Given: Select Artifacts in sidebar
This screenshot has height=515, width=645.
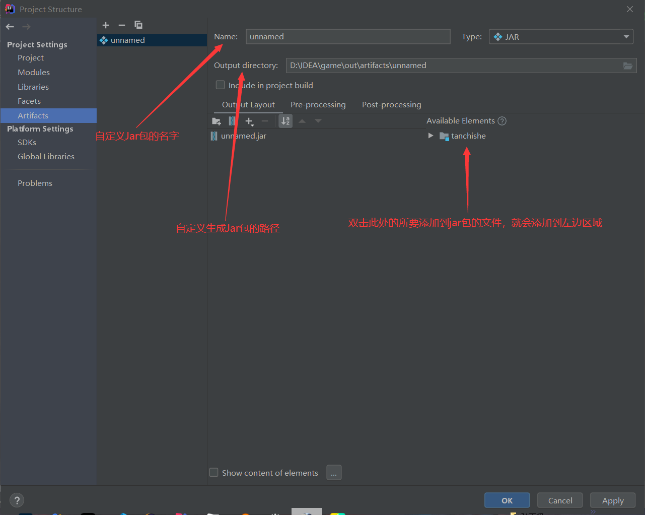Looking at the screenshot, I should pyautogui.click(x=48, y=115).
